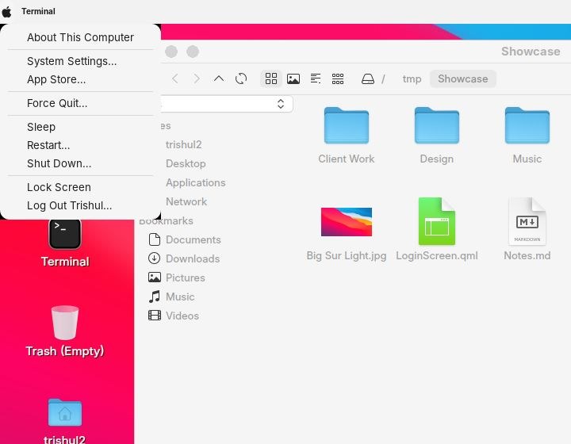Select the Client Work folder
This screenshot has width=571, height=444.
347,125
